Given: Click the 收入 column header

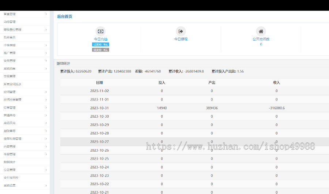Looking at the screenshot, I should click(277, 83).
